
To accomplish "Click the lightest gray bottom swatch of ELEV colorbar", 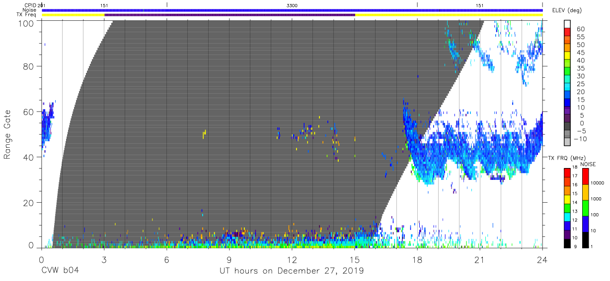I will [x=567, y=142].
